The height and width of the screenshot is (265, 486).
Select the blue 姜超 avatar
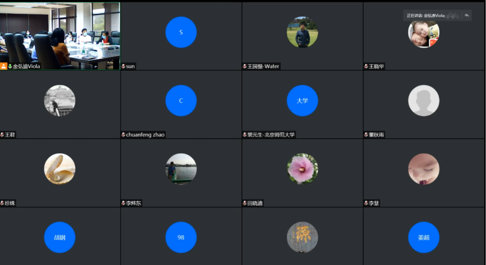(424, 237)
